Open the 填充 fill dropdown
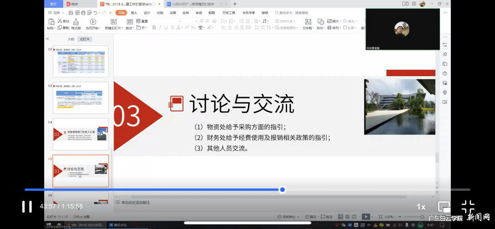 [350, 21]
